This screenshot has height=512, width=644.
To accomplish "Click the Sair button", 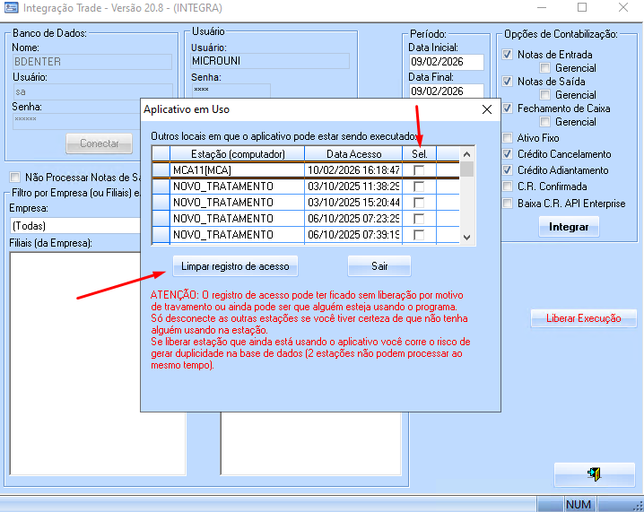I will [379, 266].
